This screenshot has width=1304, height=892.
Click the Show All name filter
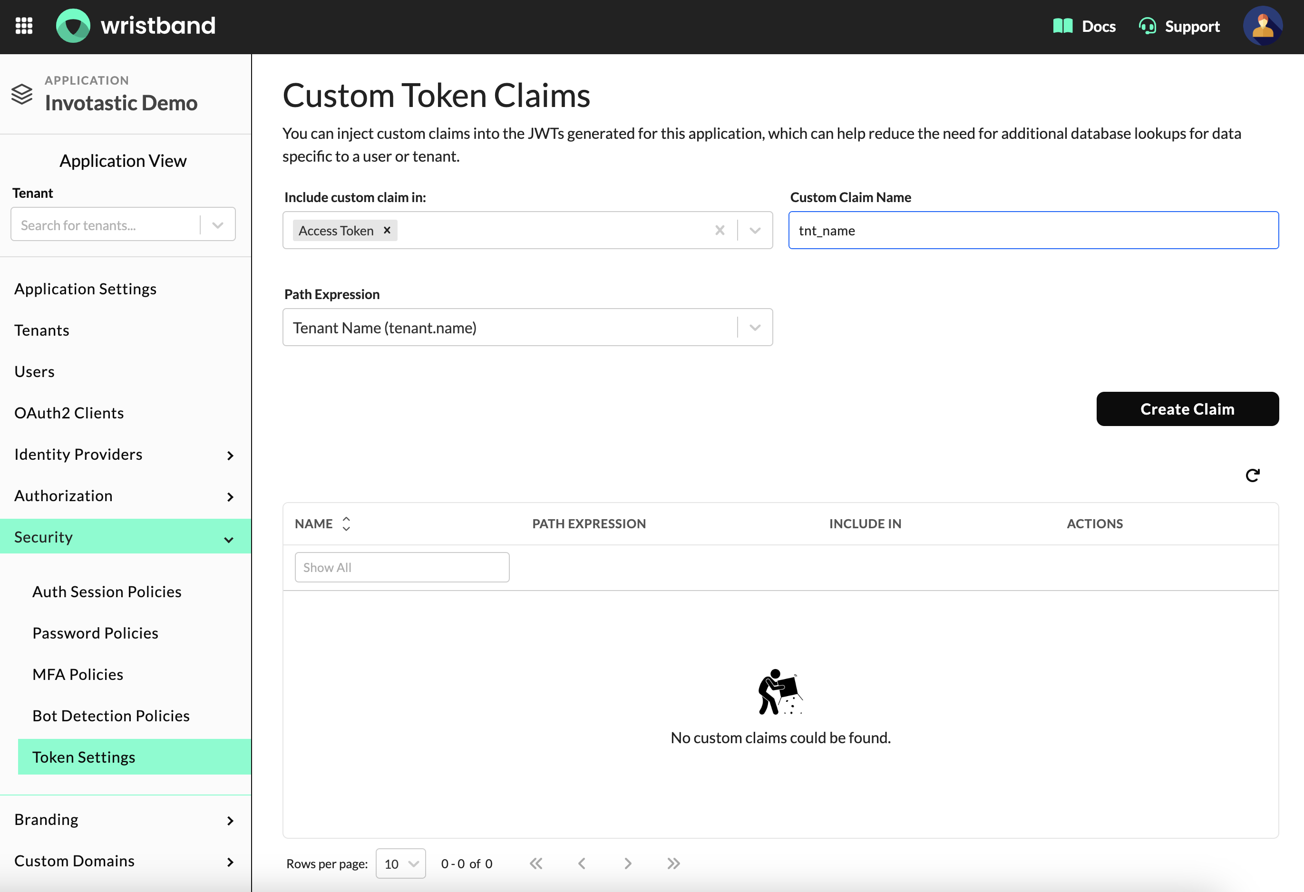(402, 567)
